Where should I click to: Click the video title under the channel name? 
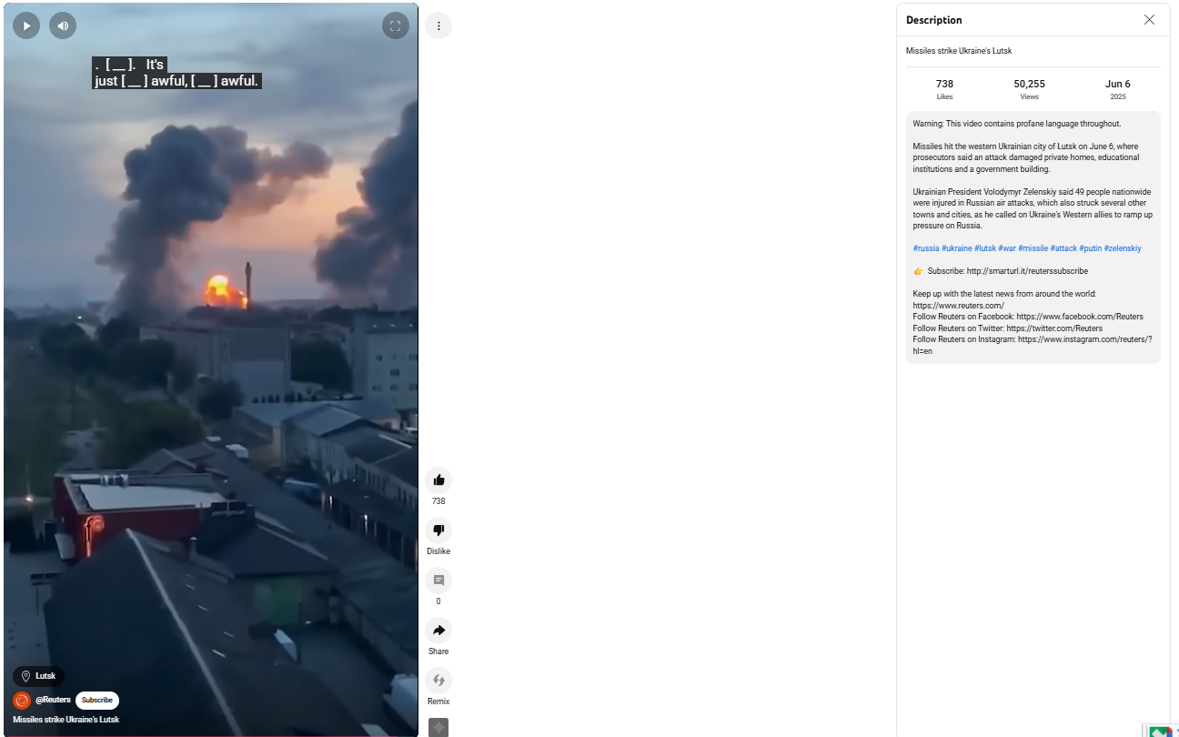point(65,720)
